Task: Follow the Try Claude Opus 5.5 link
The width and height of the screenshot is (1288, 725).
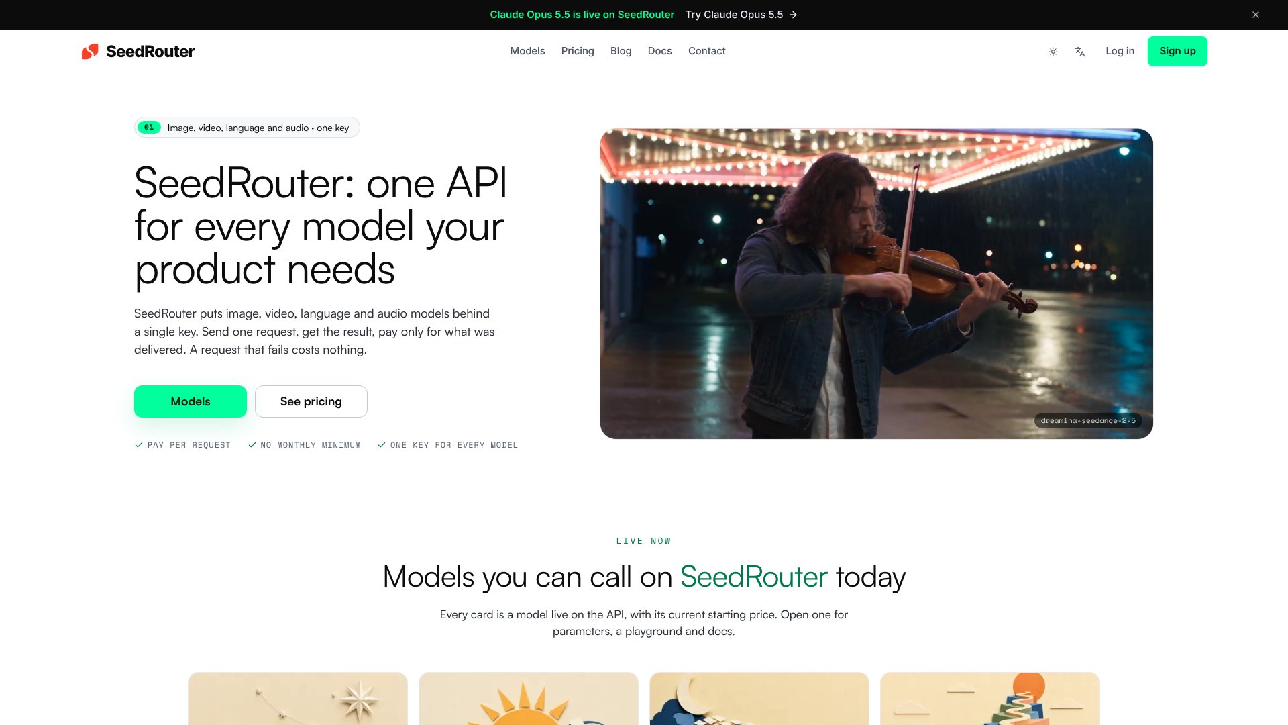Action: click(x=741, y=15)
